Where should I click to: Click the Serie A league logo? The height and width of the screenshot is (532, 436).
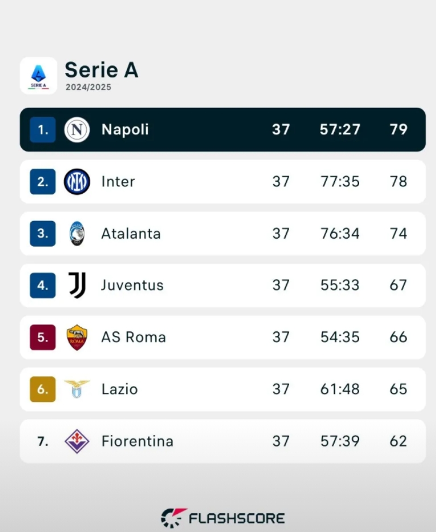38,76
